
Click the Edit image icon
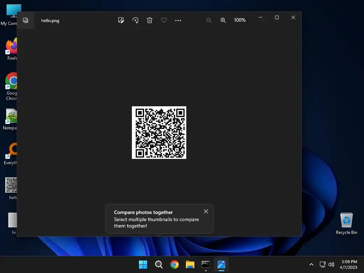121,20
